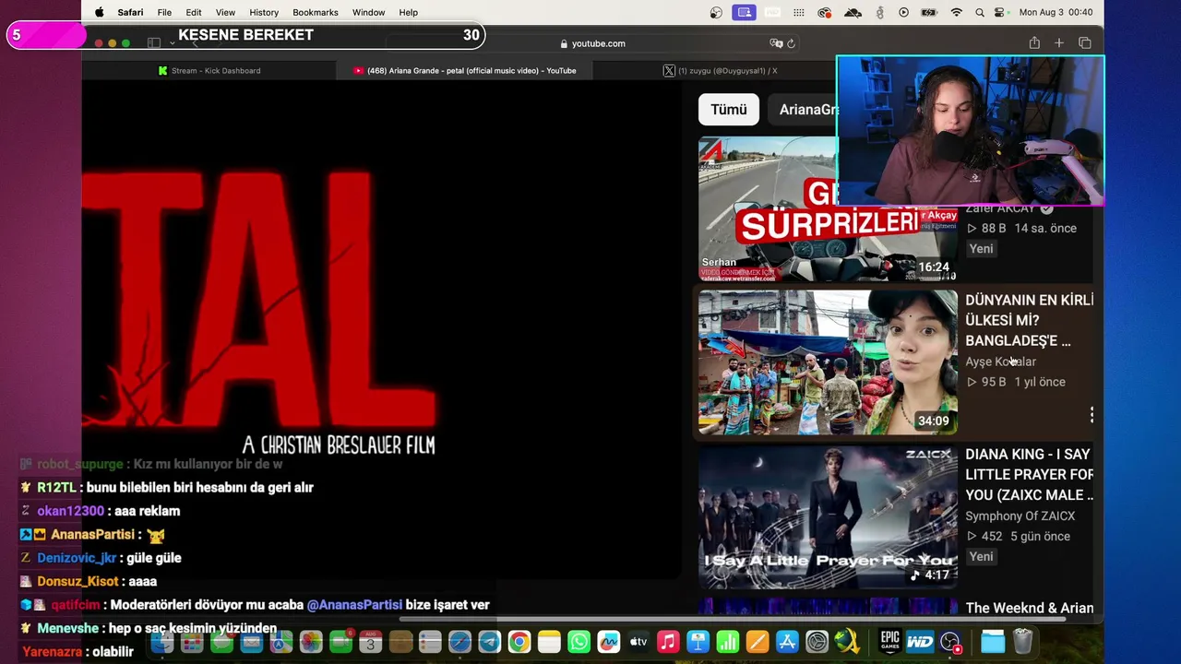Open Keynote from the Dock

point(698,642)
